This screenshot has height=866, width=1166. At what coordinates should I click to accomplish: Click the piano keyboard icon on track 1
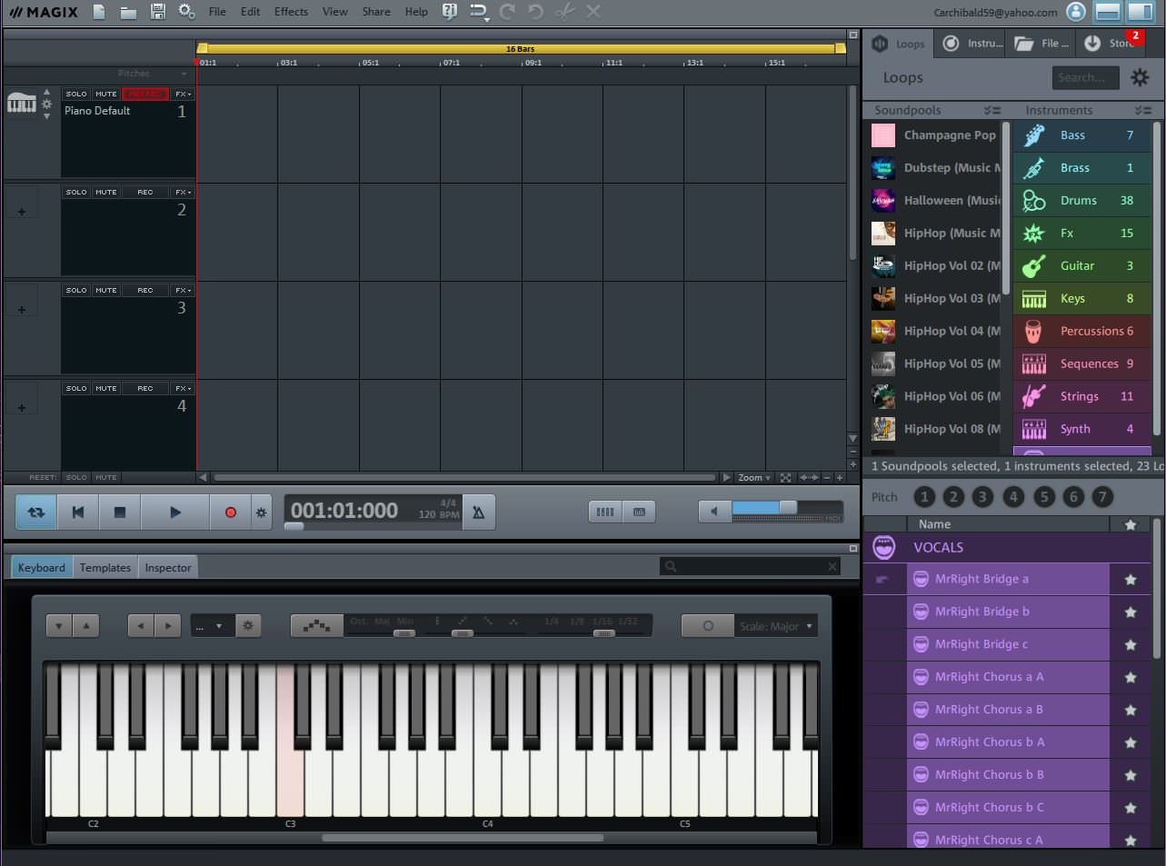tap(21, 104)
